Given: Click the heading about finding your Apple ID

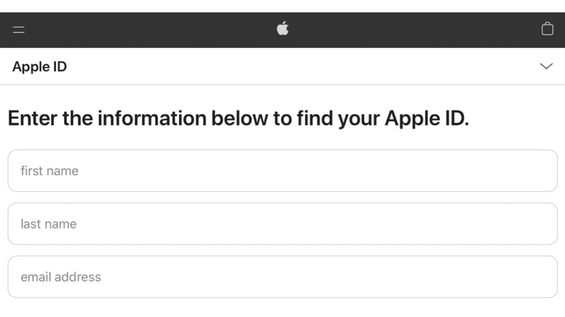Looking at the screenshot, I should click(x=238, y=118).
